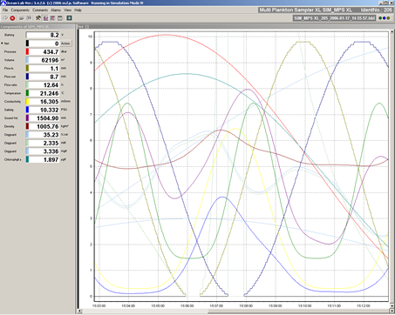
Task: Open the Alarms menu
Action: click(56, 10)
